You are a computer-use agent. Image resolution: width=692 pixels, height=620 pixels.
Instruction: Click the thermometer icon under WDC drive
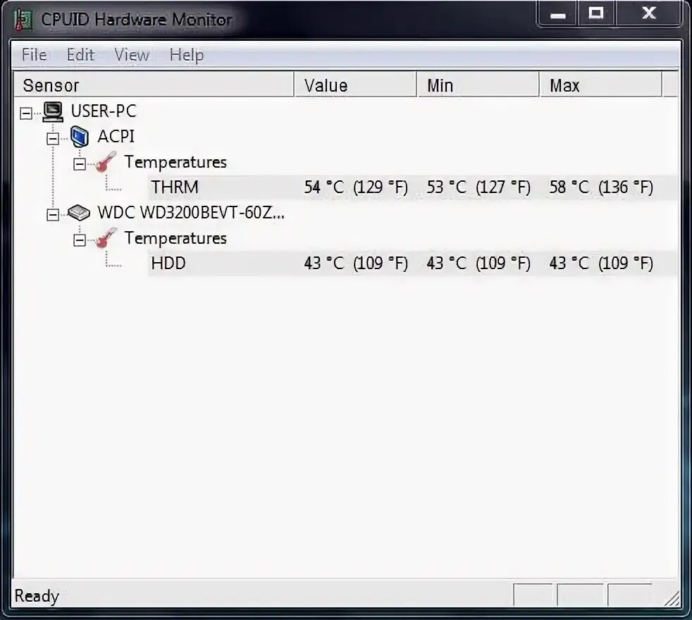tap(106, 238)
